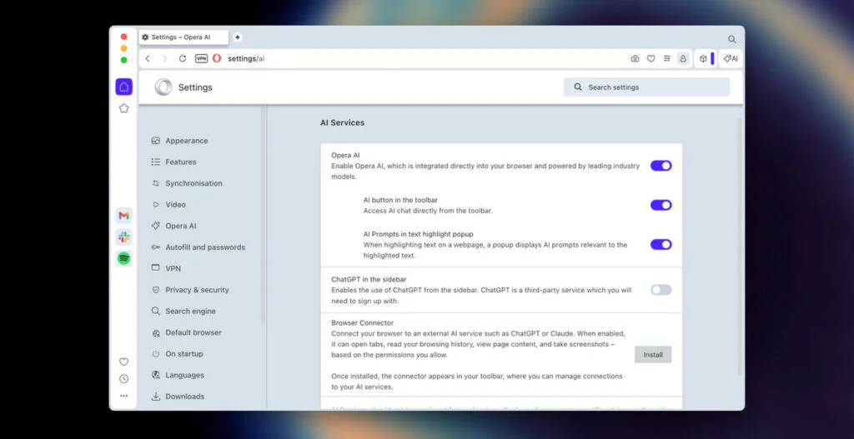Open Slack from the sidebar

tap(124, 237)
